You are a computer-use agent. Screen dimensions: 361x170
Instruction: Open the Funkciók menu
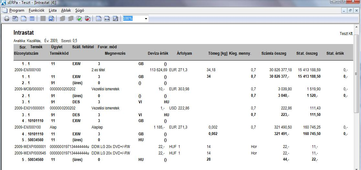(x=37, y=10)
